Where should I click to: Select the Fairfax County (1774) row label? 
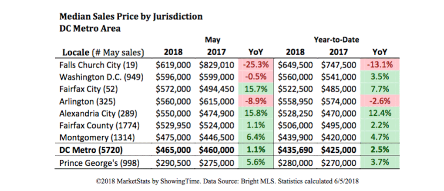coord(100,125)
